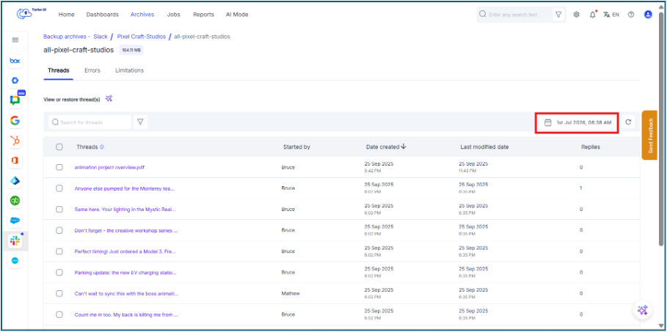Open the AI sparkle assistant button
The image size is (667, 332).
(x=642, y=310)
